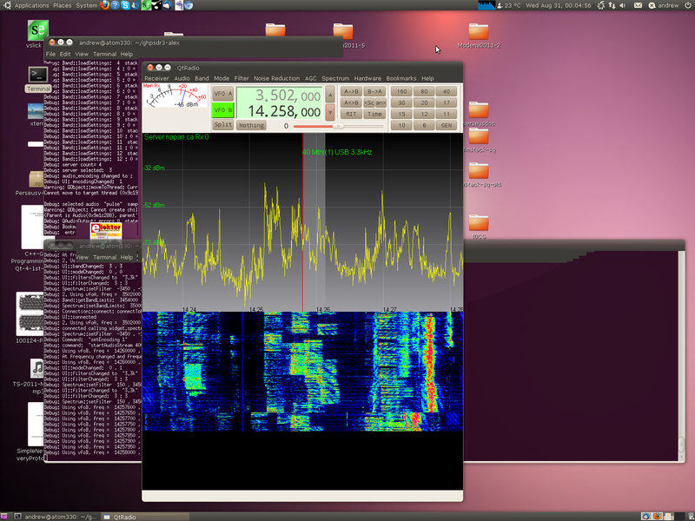695x521 pixels.
Task: Select the GEN band button
Action: pos(447,125)
